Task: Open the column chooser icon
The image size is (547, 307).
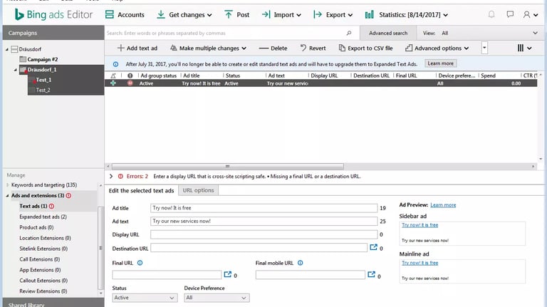Action: (x=524, y=48)
